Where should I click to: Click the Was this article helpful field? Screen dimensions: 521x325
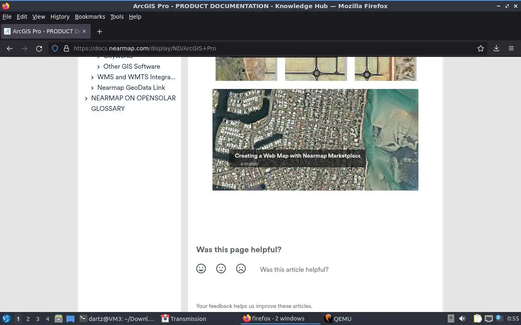click(x=294, y=269)
